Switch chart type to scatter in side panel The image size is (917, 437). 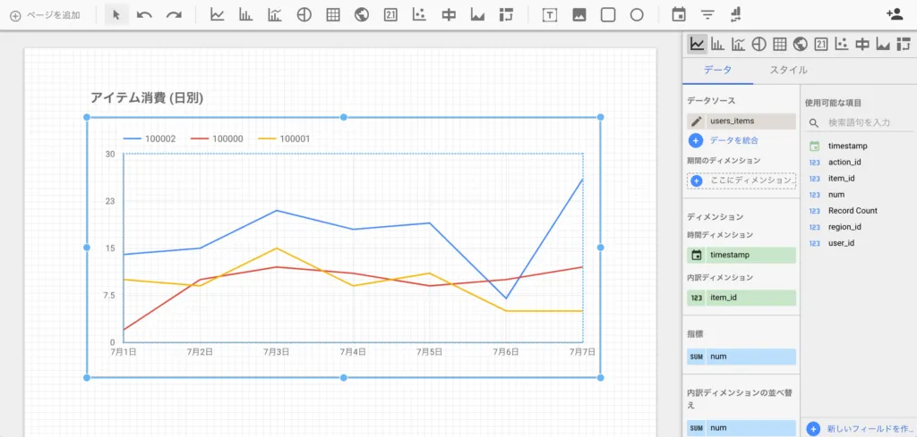pyautogui.click(x=841, y=44)
